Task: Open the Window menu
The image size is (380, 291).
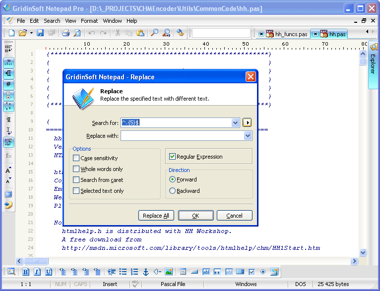Action: point(112,21)
